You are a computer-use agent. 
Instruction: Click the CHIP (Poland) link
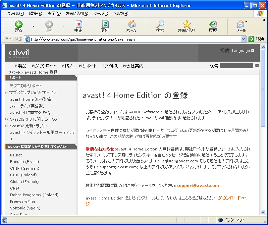(23, 175)
